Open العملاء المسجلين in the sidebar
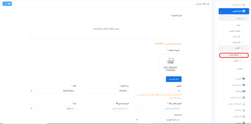Screen dimensions: 251x124 coord(234,104)
